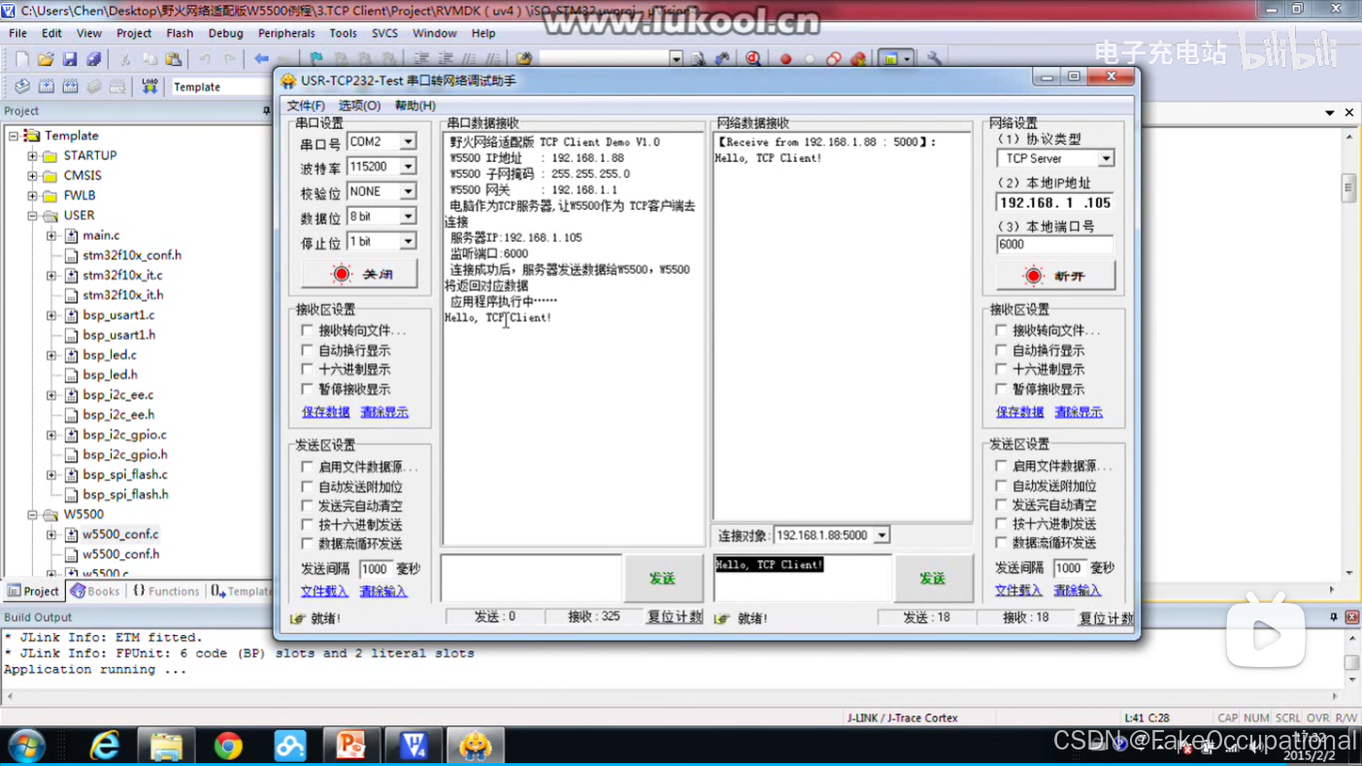Click network 断开 button
The width and height of the screenshot is (1362, 766).
(x=1055, y=276)
